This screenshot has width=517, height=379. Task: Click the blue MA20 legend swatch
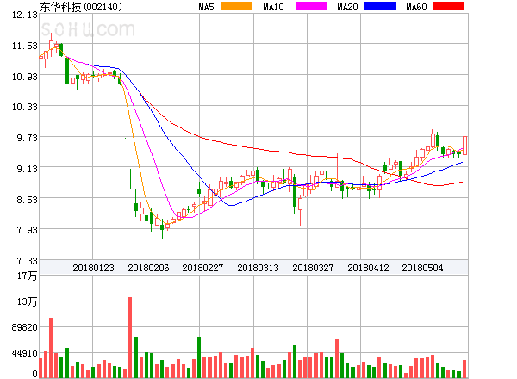coord(380,6)
